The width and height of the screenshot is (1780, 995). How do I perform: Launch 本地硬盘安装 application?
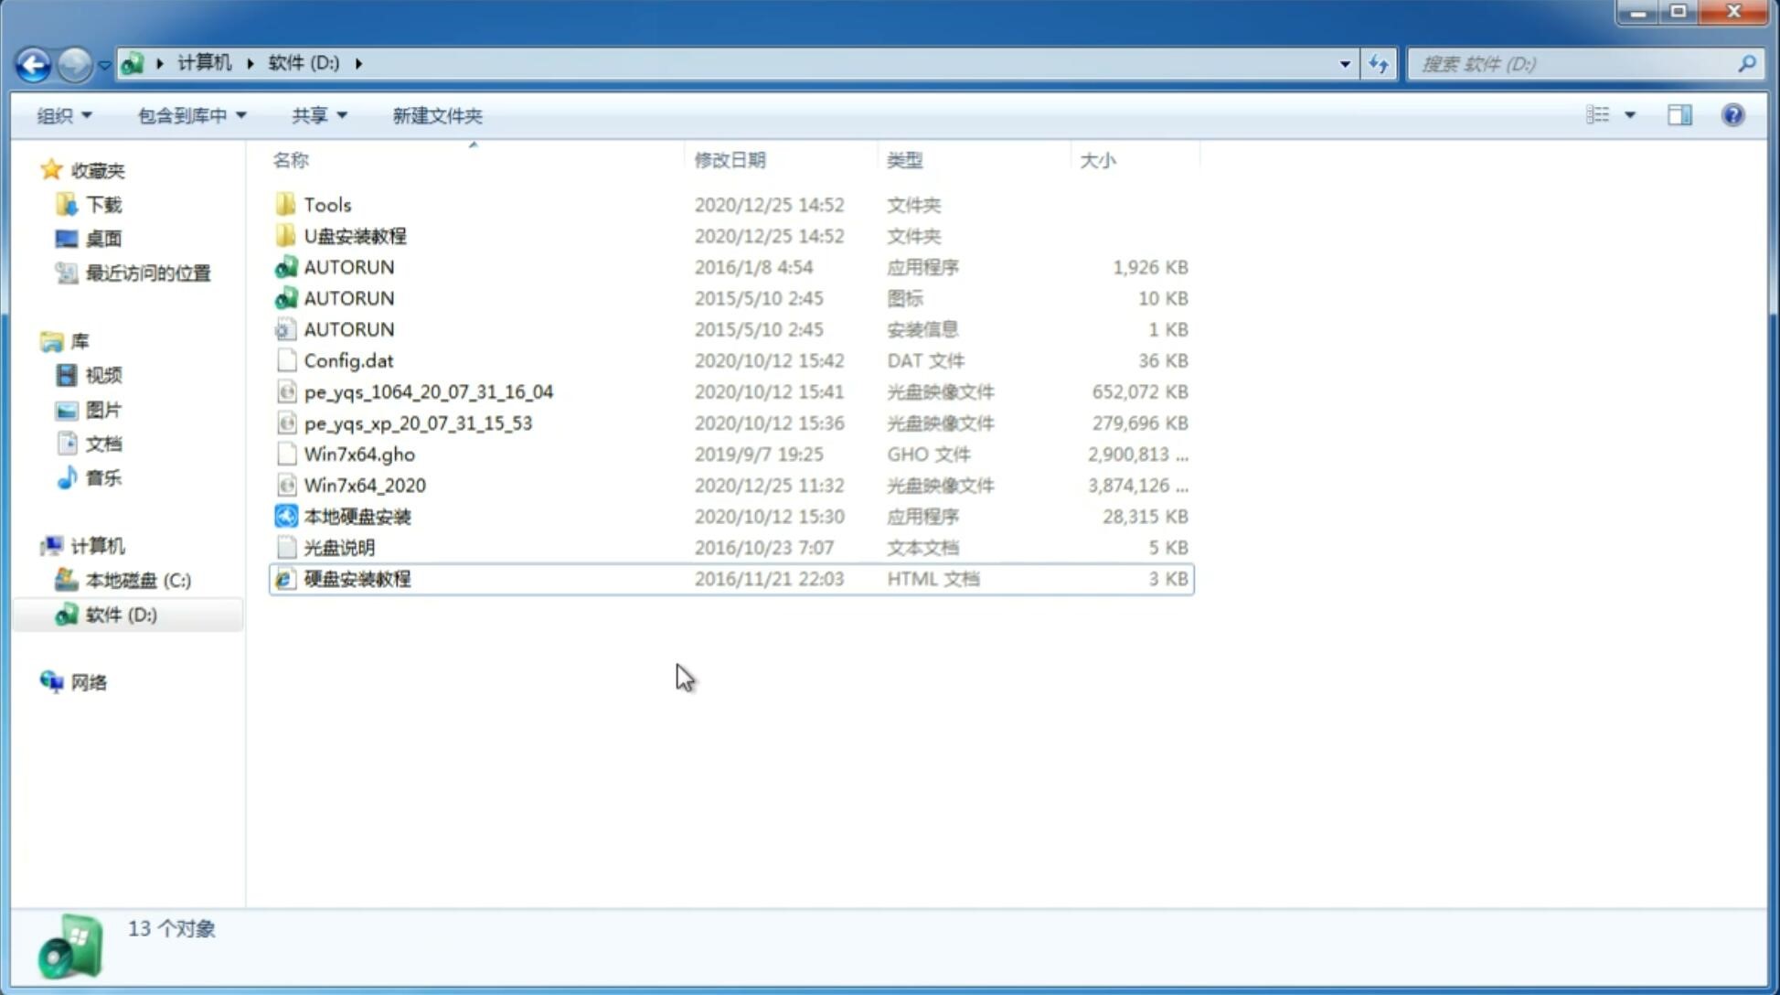(356, 516)
